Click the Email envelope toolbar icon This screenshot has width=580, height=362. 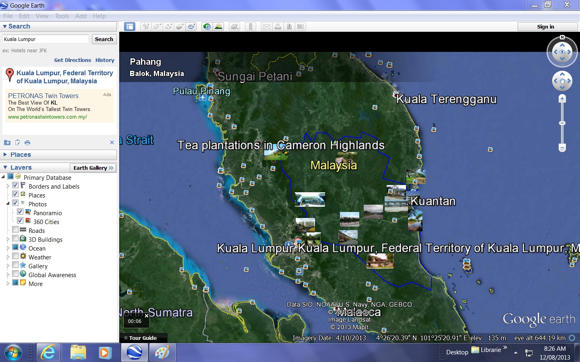click(267, 27)
